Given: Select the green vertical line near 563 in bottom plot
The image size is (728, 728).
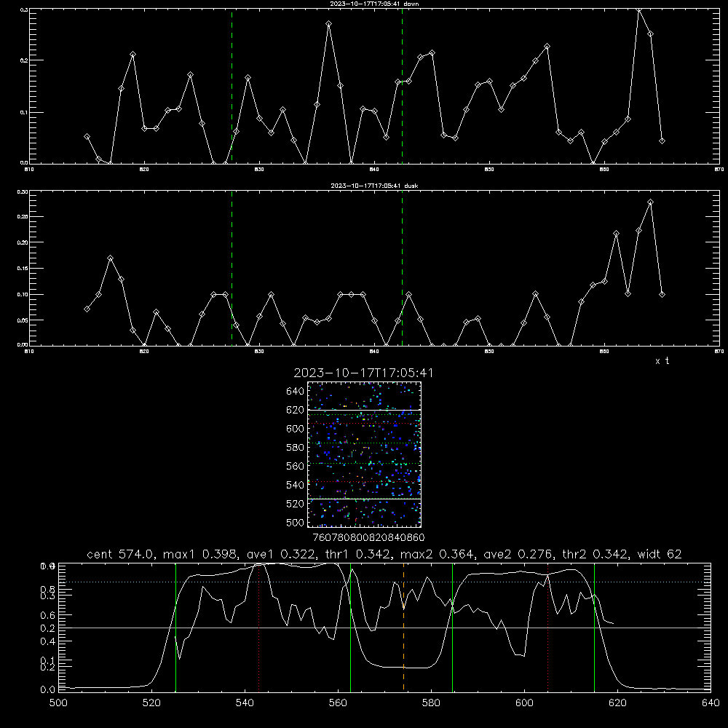Looking at the screenshot, I should point(351,627).
